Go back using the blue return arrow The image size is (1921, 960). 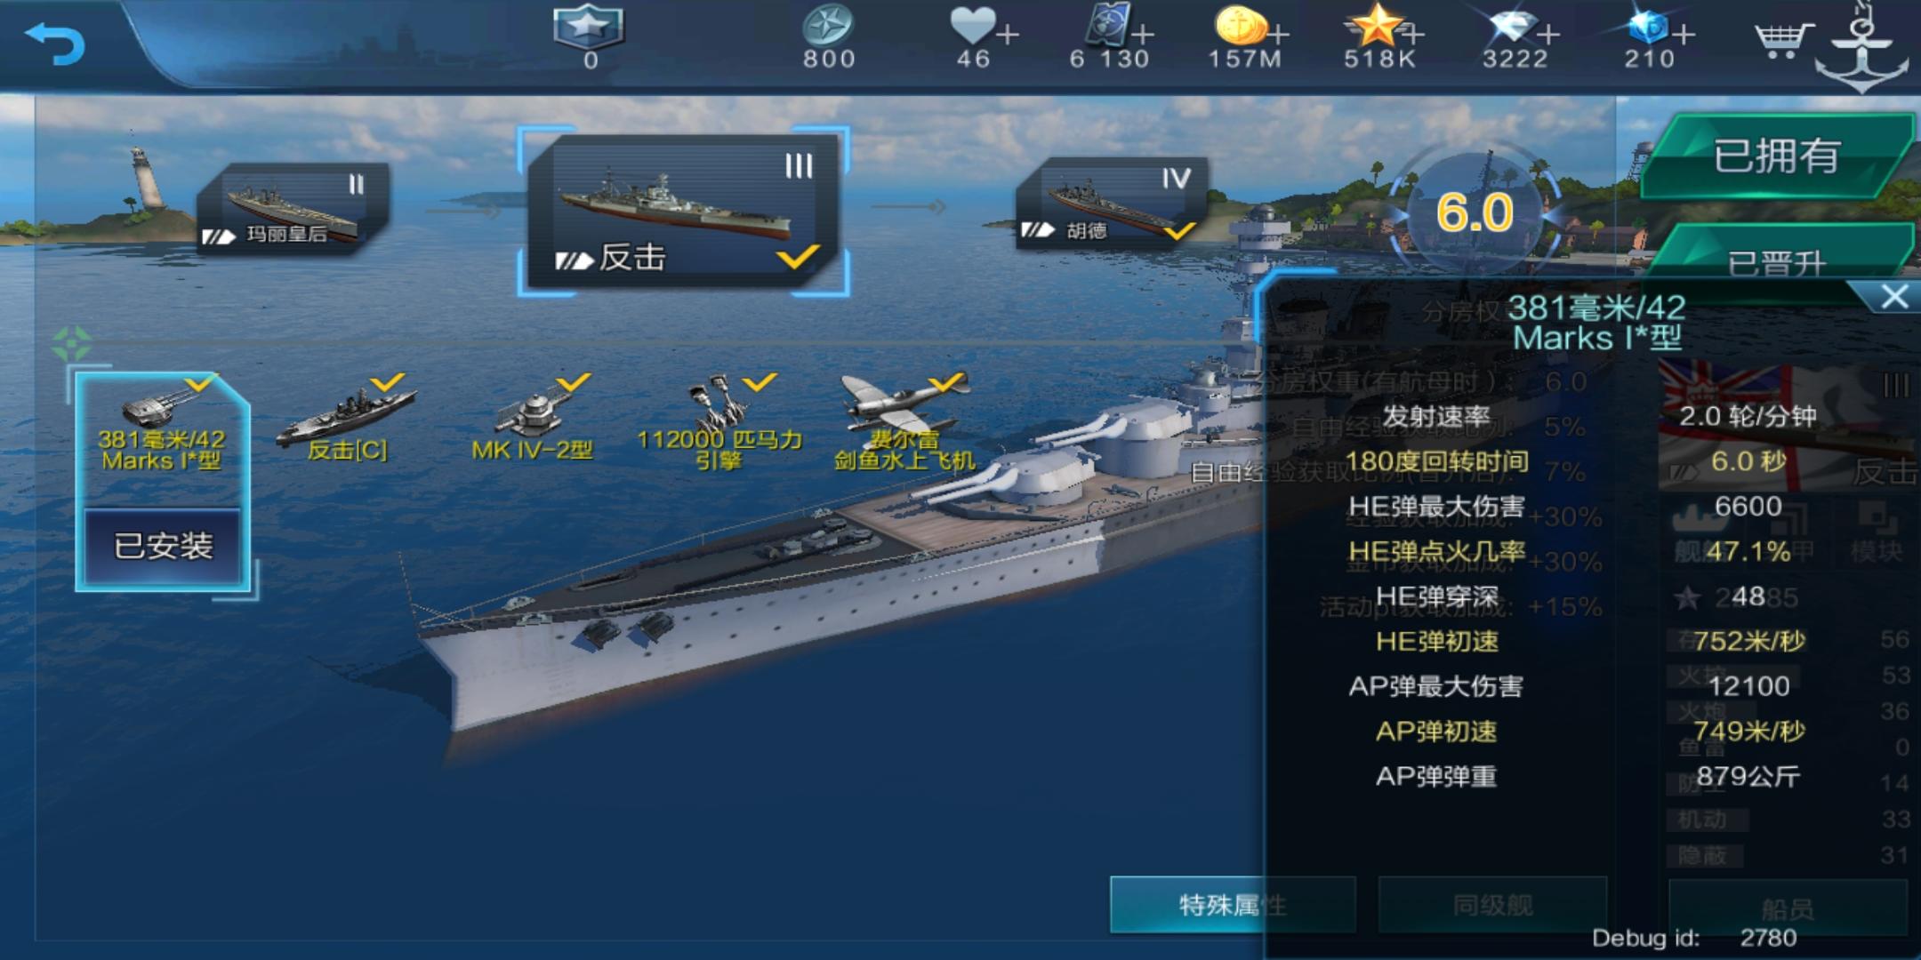[x=55, y=44]
